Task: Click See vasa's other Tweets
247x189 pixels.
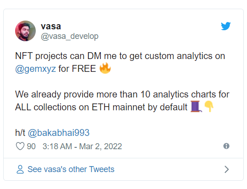Action: coord(71,169)
